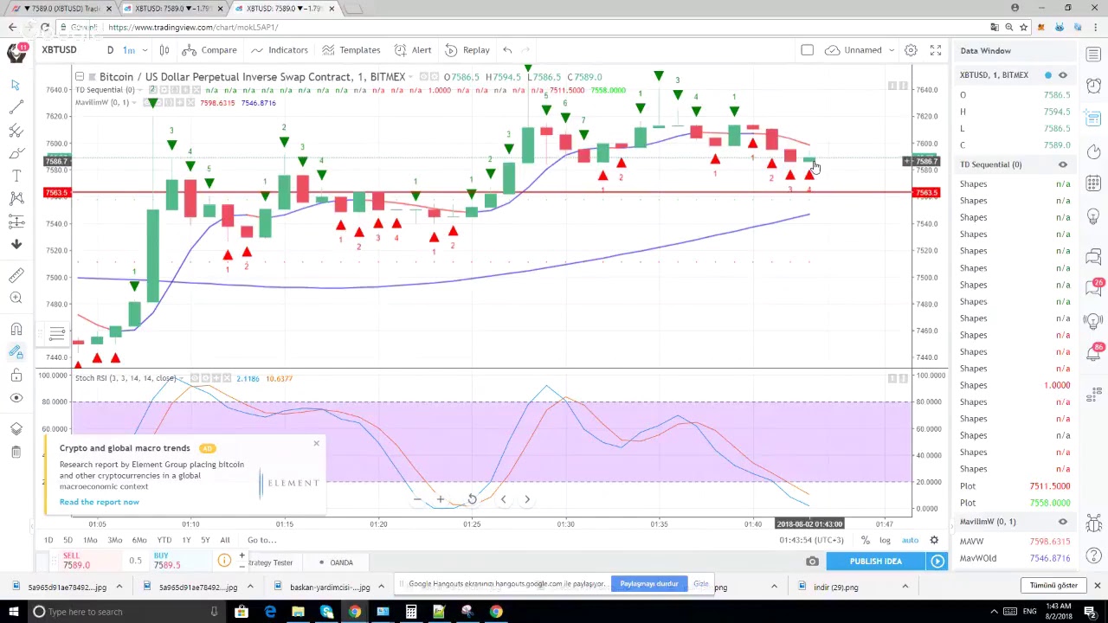Open the magnet mode tool
Viewport: 1108px width, 623px height.
click(x=16, y=329)
